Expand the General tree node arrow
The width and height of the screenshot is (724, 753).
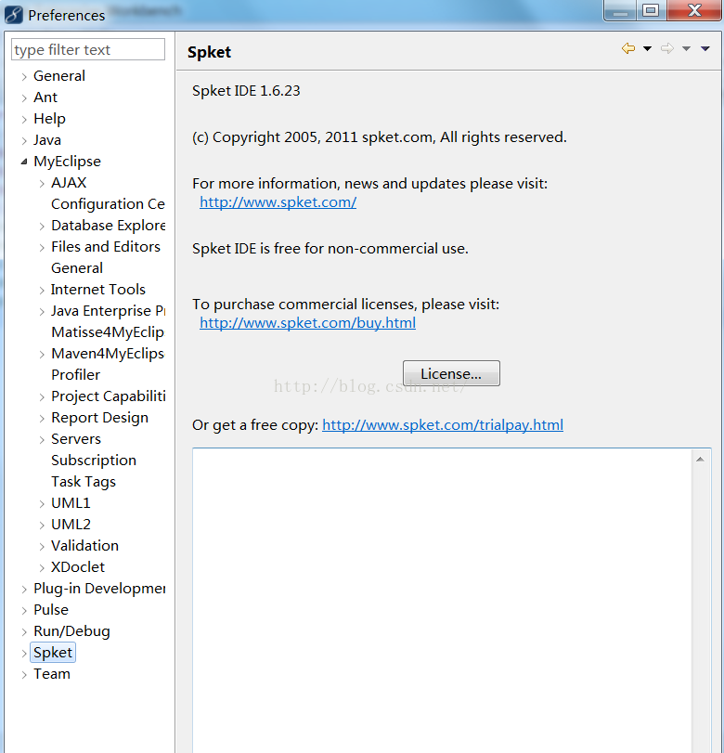coord(24,77)
